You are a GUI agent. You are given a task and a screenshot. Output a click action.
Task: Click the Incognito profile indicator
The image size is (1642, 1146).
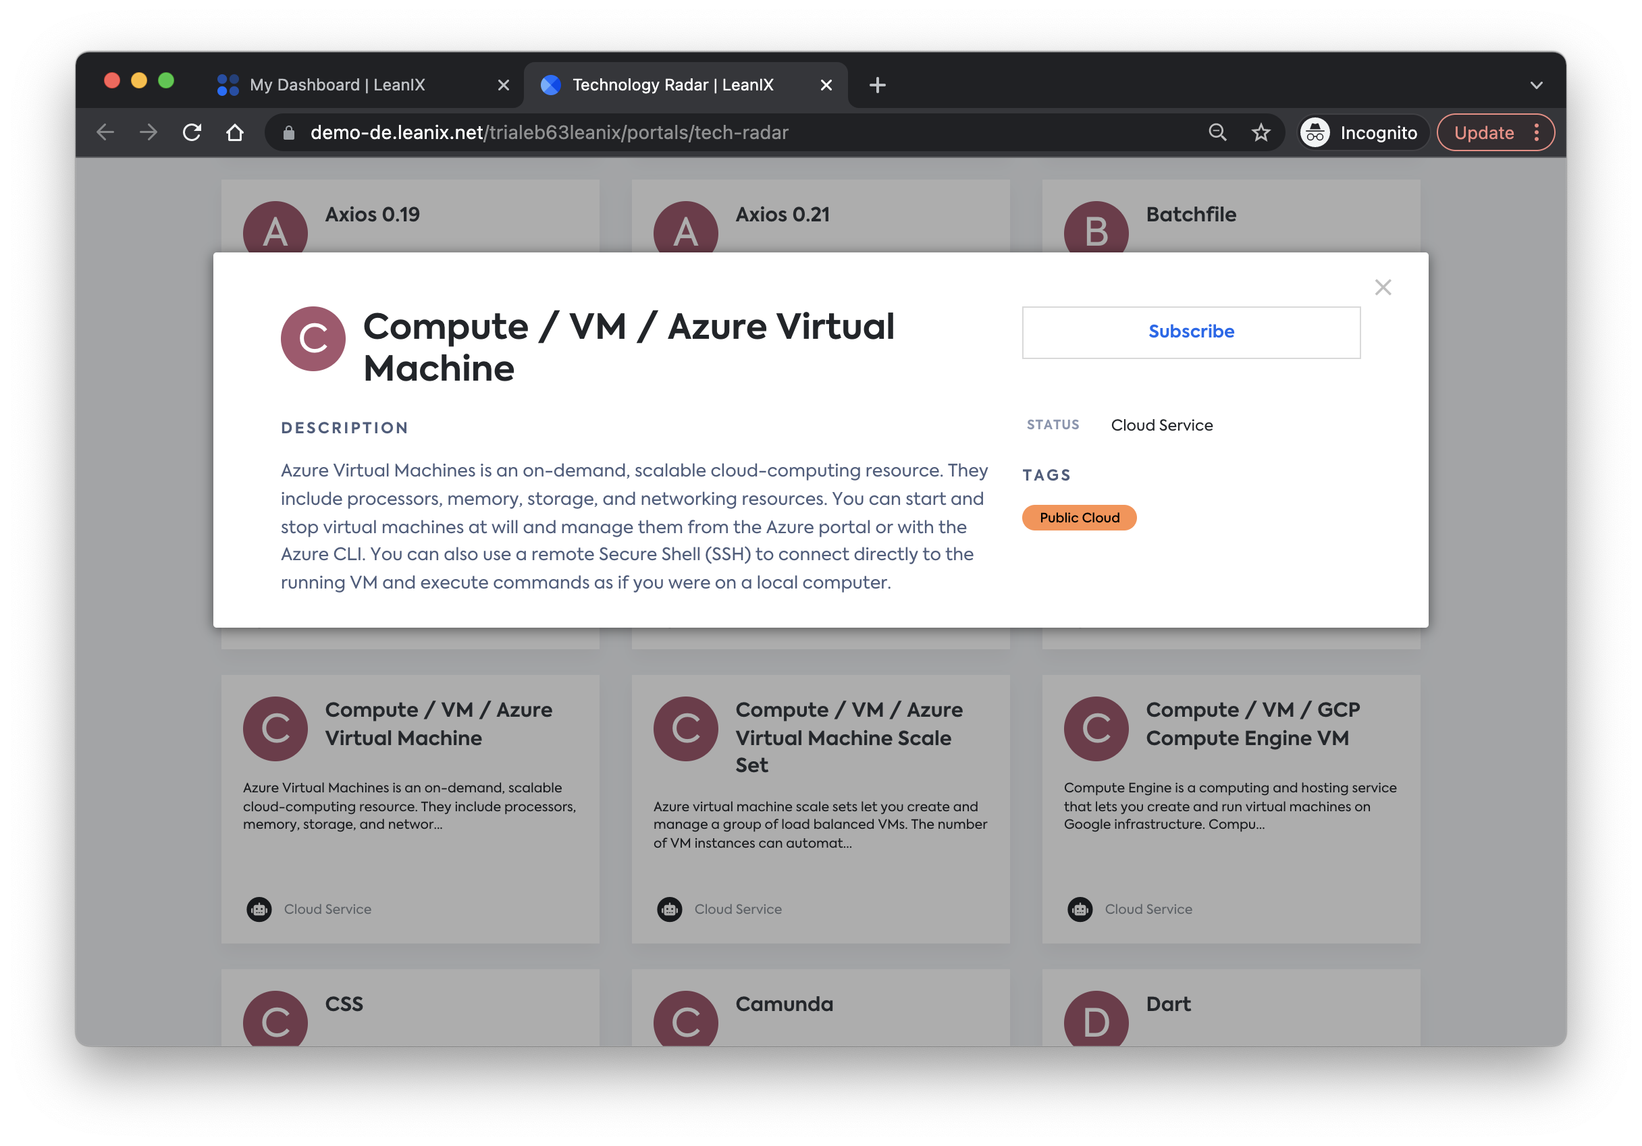click(1362, 133)
